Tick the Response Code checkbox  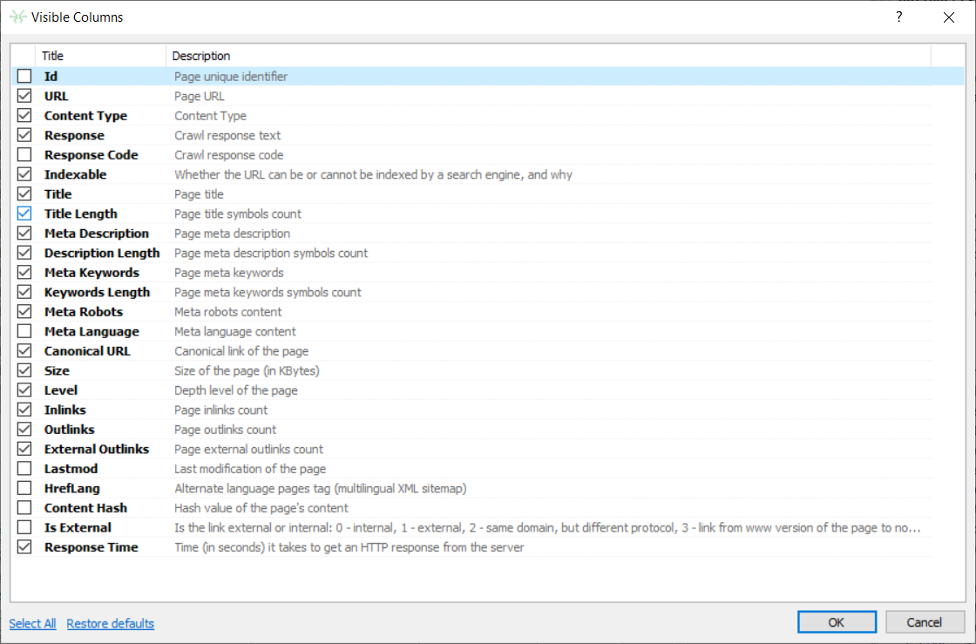click(24, 155)
